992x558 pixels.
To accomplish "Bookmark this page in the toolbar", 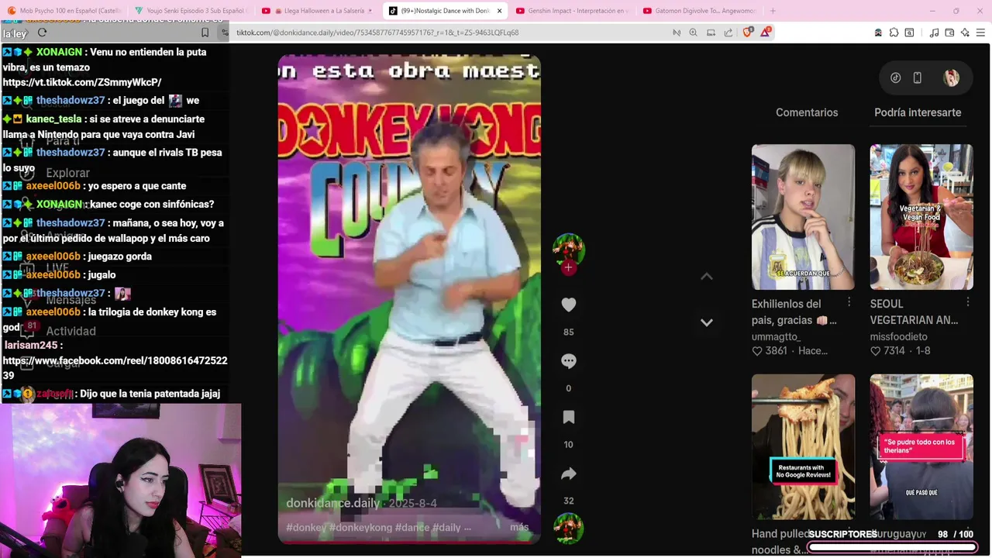I will point(205,33).
